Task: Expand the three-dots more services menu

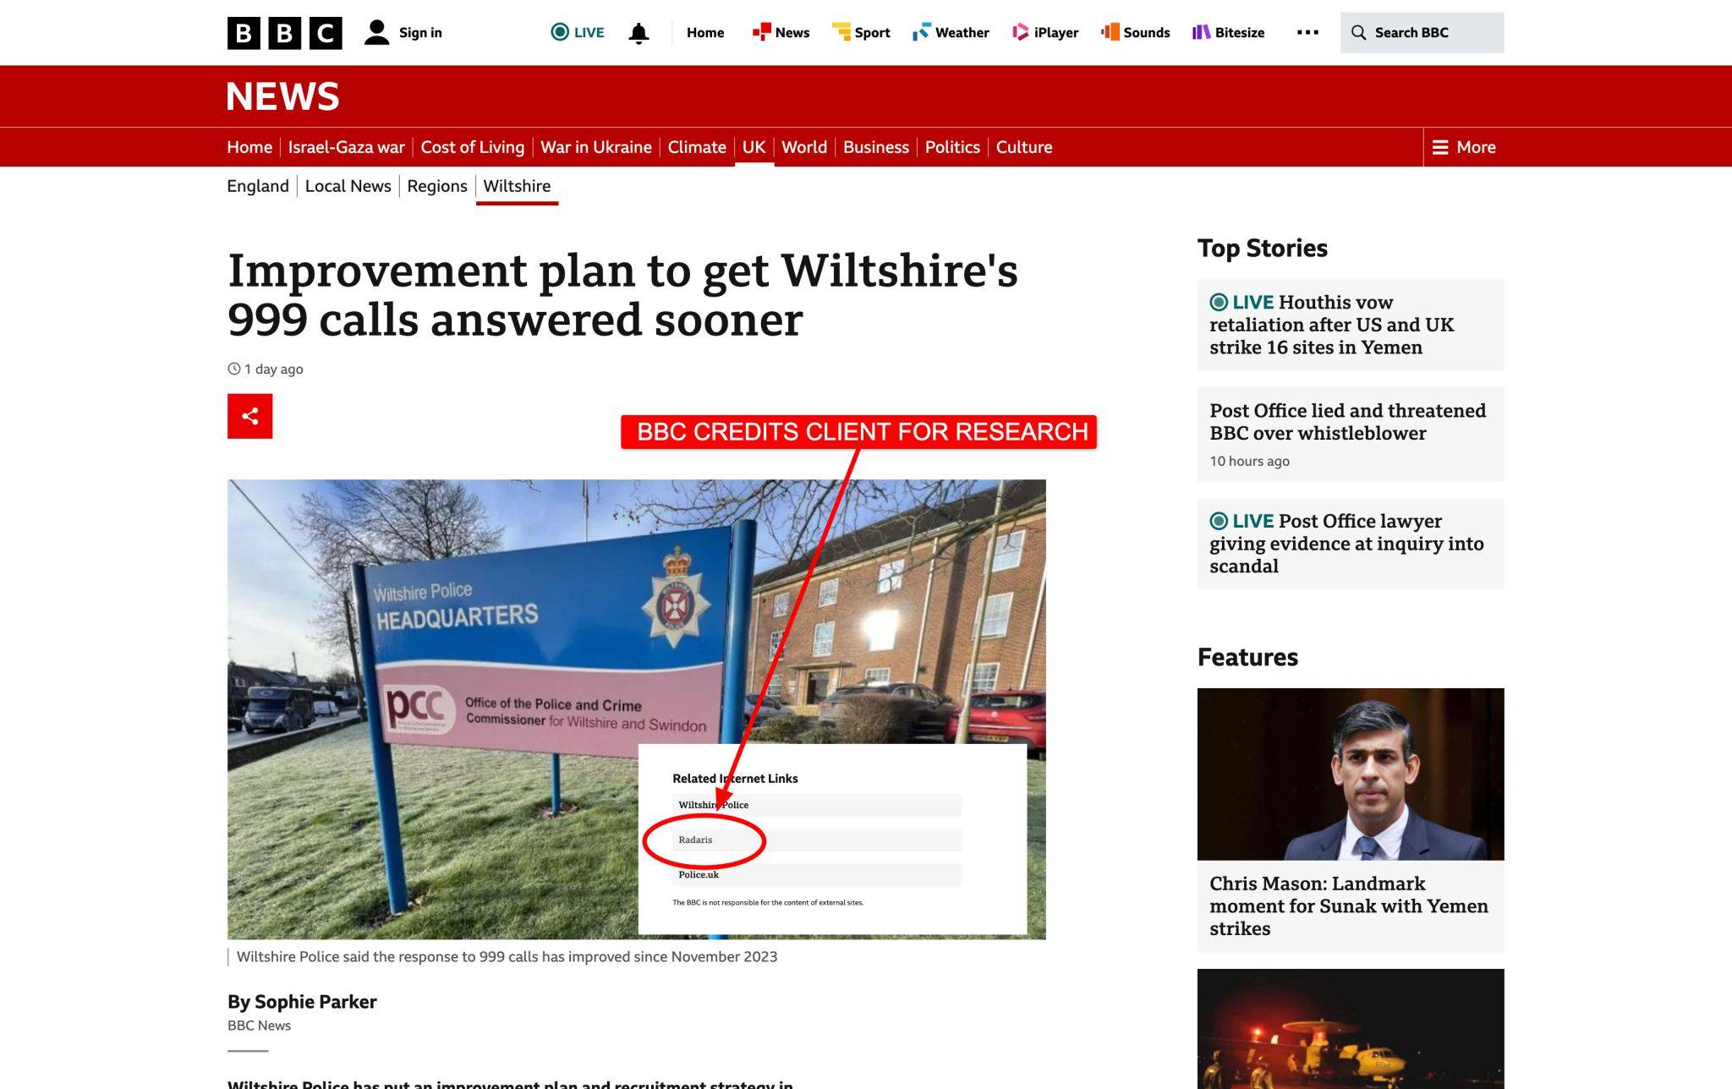Action: (1307, 32)
